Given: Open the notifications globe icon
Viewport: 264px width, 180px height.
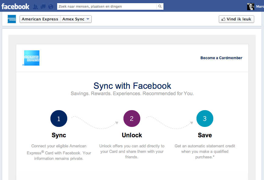Looking at the screenshot, I should (x=51, y=7).
